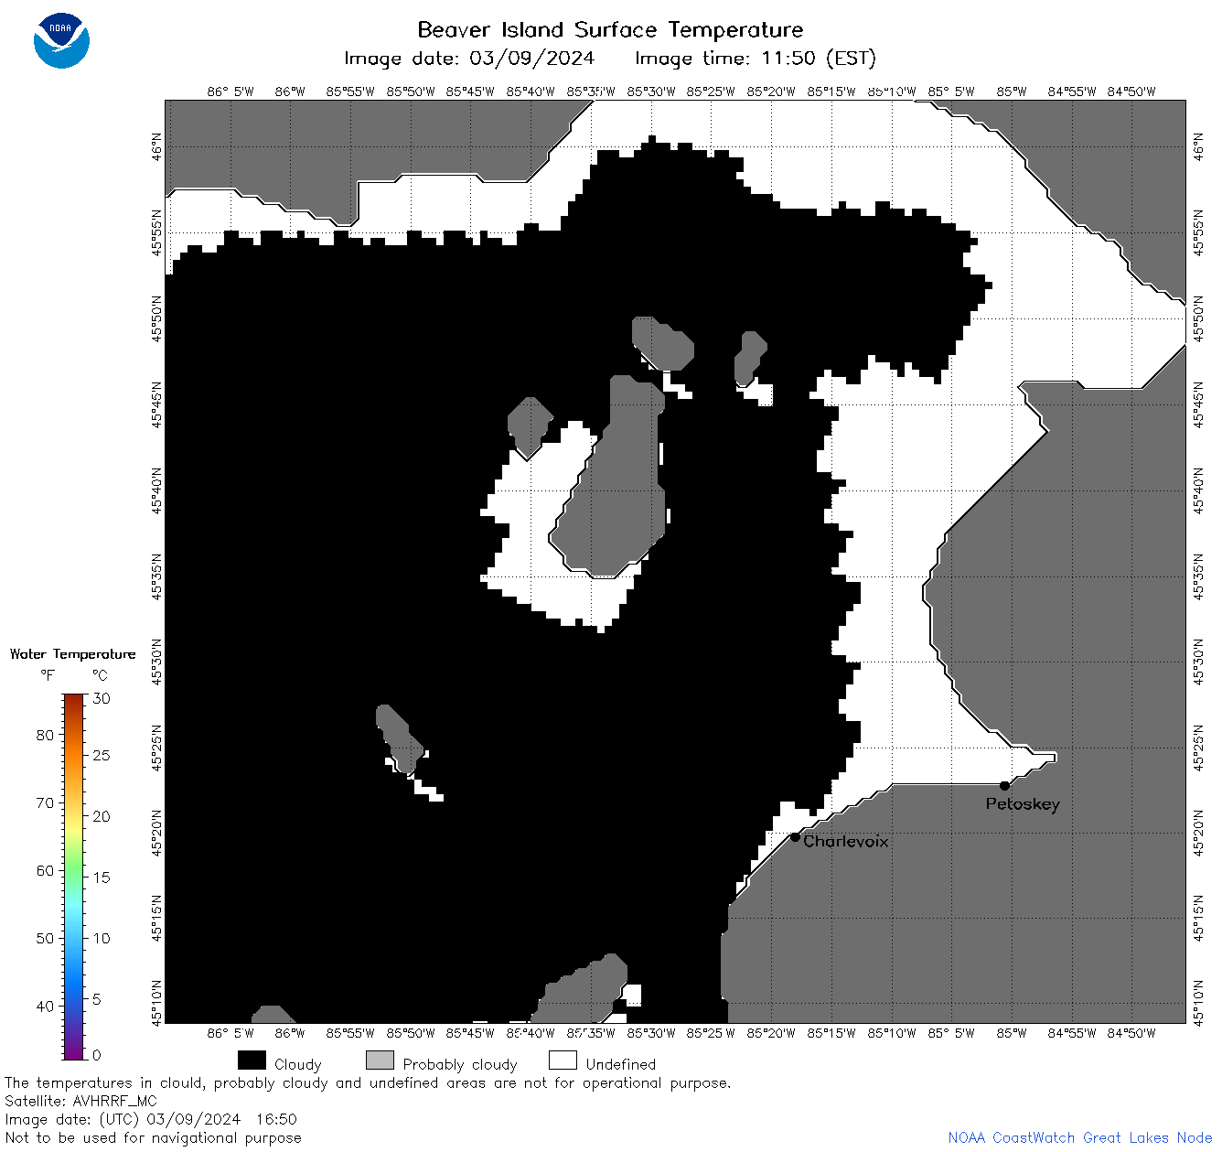Click the right-axis 45°20'N latitude label
Viewport: 1222px width, 1152px height.
coord(1199,833)
